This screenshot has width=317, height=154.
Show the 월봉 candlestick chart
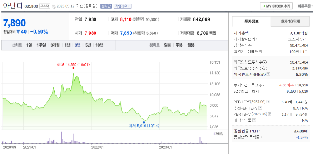coord(191,45)
